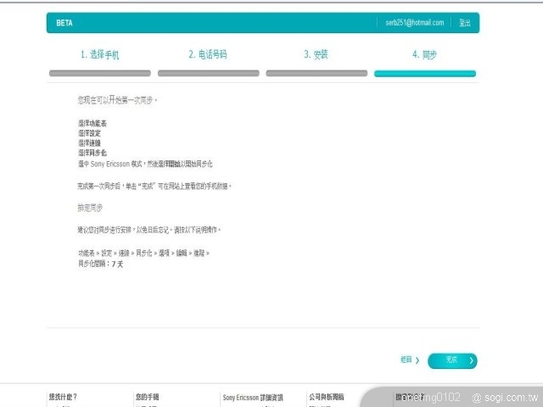Open the 公司與新聞稿 footer section
The image size is (543, 407).
click(326, 397)
